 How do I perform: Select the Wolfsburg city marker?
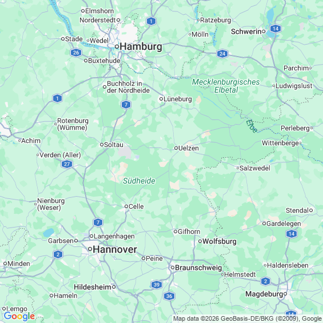point(200,241)
